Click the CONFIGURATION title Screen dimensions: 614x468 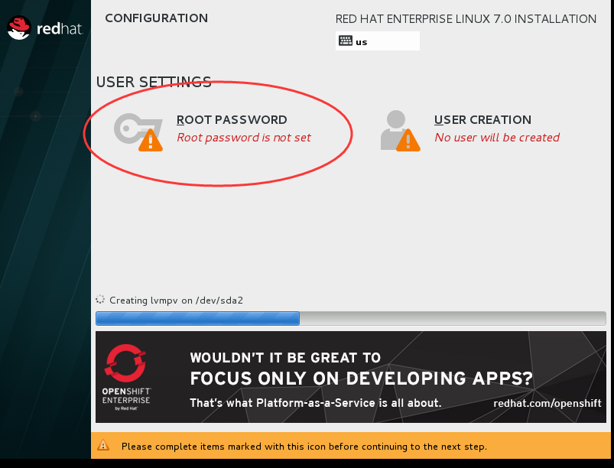tap(157, 18)
